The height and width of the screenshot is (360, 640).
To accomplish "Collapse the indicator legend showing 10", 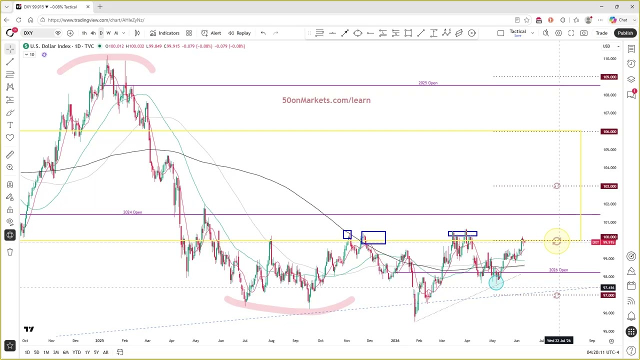I will point(29,54).
